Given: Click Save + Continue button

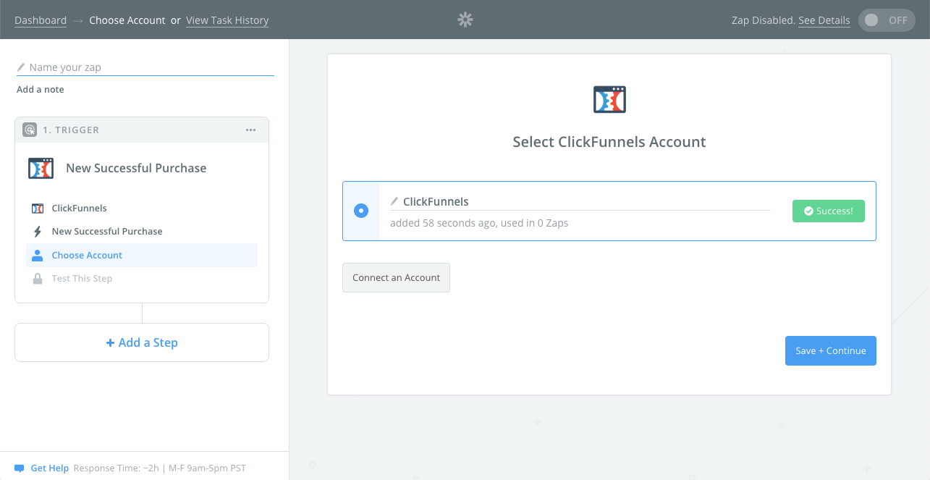Looking at the screenshot, I should click(x=831, y=350).
